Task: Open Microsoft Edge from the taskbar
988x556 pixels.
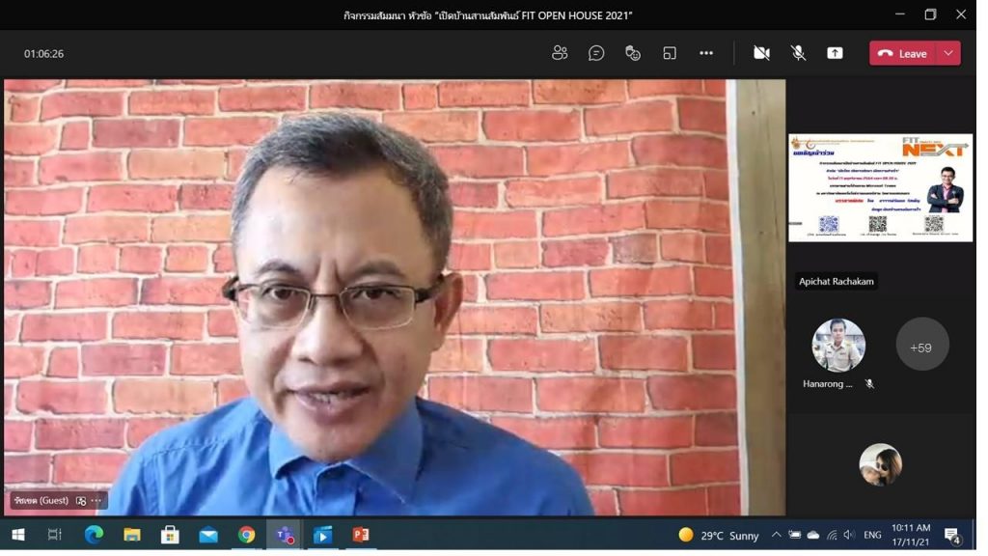Action: pyautogui.click(x=94, y=535)
